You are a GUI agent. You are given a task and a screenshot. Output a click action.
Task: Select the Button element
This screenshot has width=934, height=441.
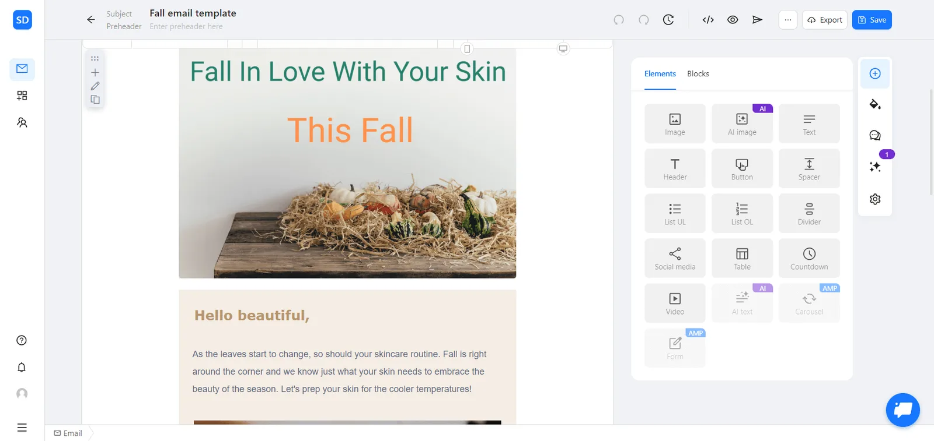click(x=742, y=168)
